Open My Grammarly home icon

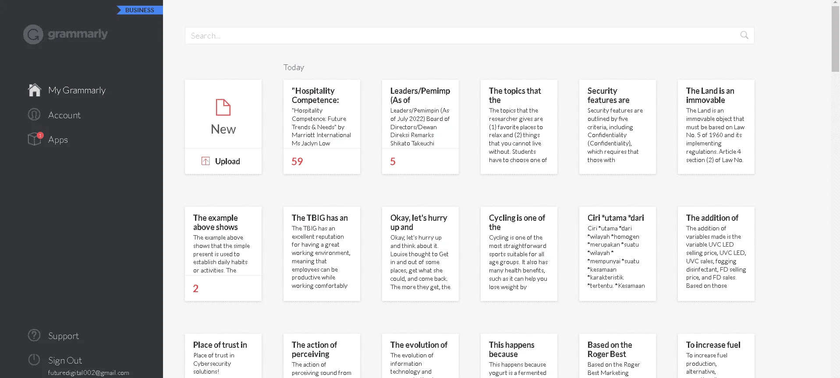point(34,90)
